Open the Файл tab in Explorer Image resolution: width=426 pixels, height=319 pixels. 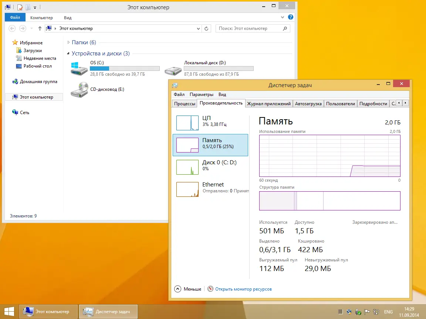[x=15, y=17]
